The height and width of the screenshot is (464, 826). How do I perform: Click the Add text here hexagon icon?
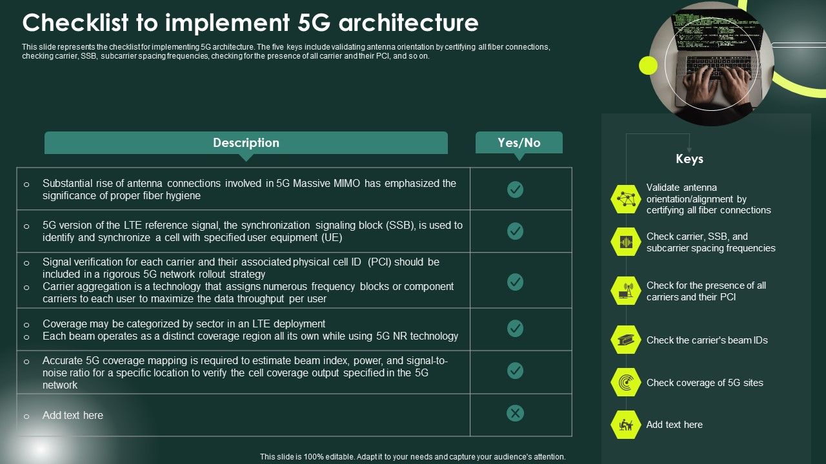625,425
